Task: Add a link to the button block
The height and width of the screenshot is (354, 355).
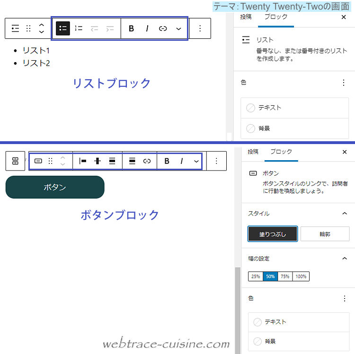Action: [x=147, y=161]
